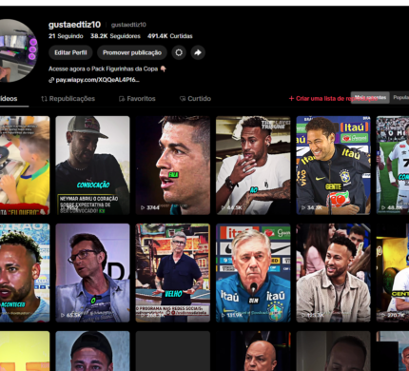Image resolution: width=409 pixels, height=371 pixels.
Task: Open the video thumbnail labeled FALA
Action: (x=173, y=166)
